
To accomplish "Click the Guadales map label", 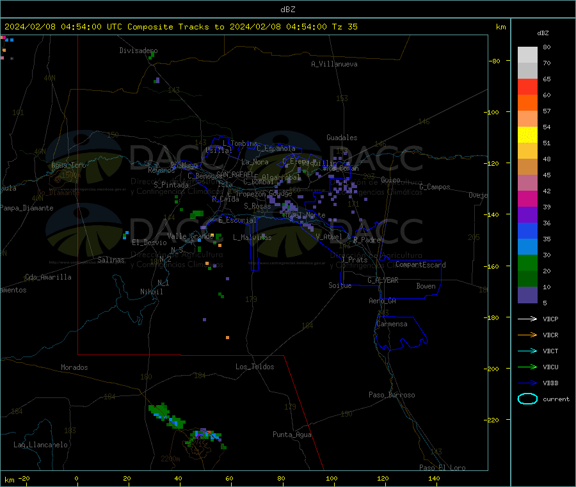I will 342,138.
